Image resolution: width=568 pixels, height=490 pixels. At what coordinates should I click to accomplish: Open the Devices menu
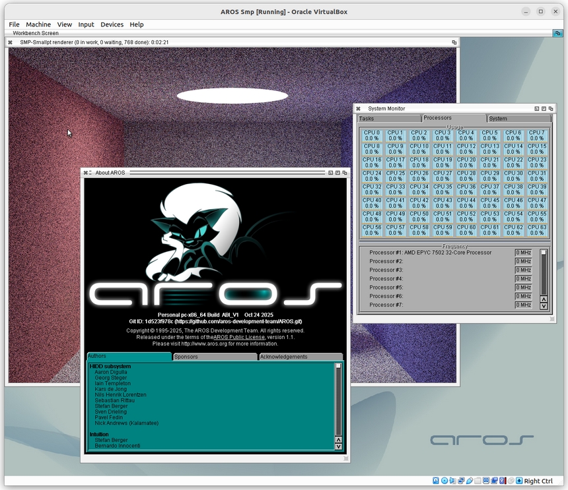pyautogui.click(x=112, y=24)
